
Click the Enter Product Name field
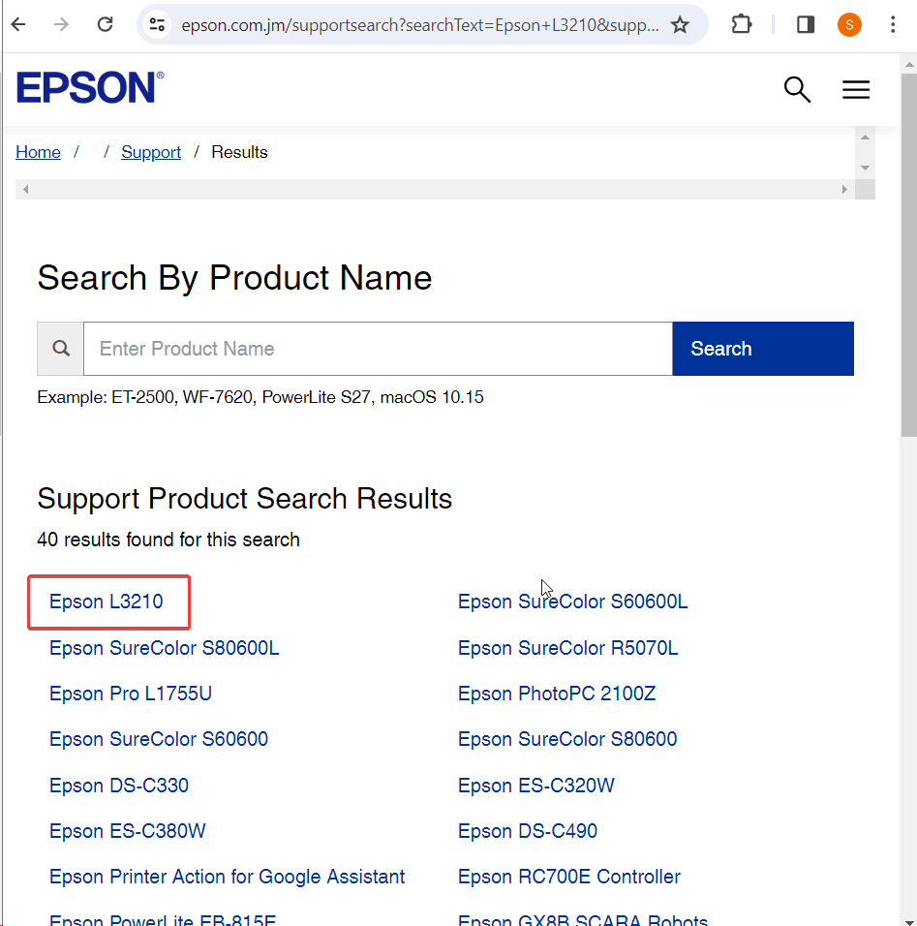click(378, 349)
